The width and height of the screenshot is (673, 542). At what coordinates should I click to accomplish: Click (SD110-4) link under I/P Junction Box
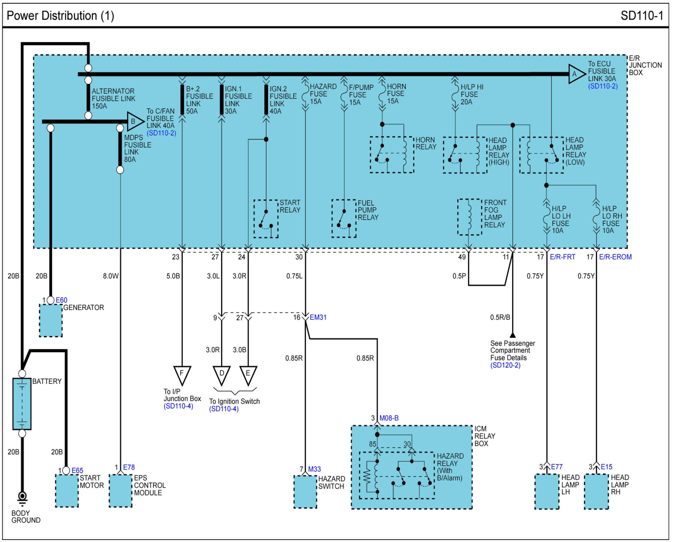178,406
